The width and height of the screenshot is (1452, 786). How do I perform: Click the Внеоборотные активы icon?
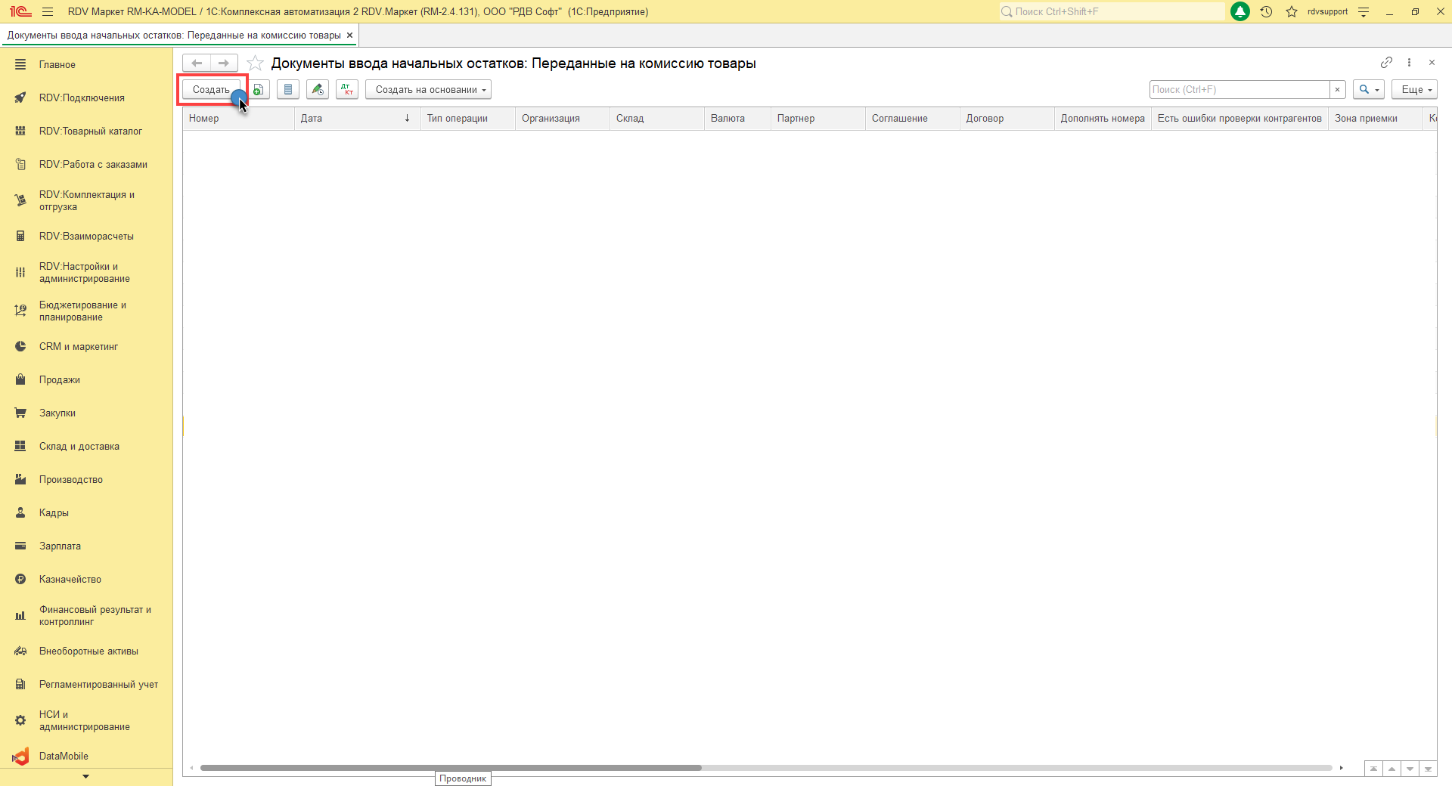tap(20, 651)
